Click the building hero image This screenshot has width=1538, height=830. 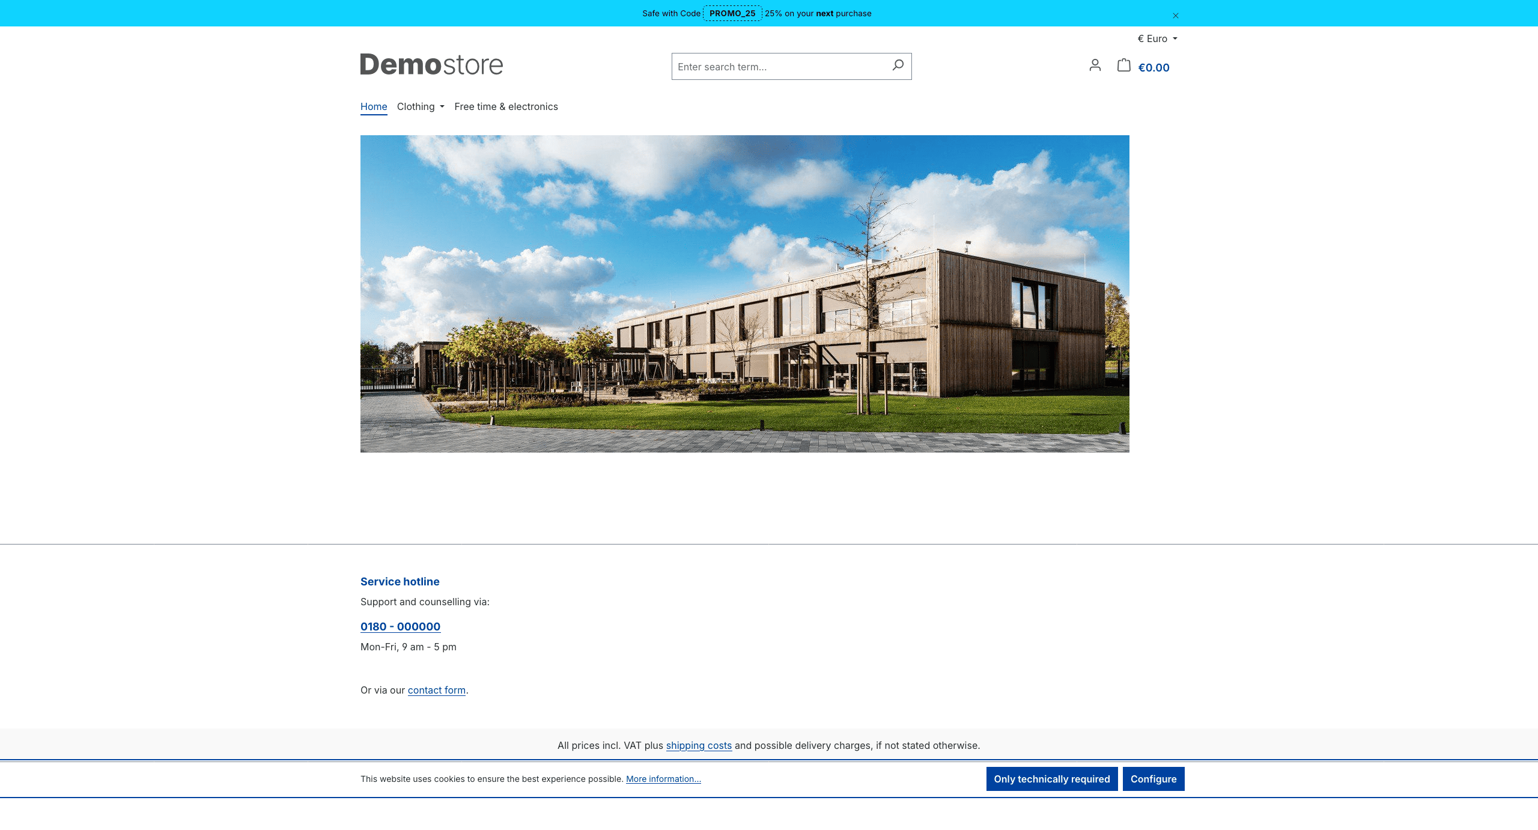click(x=745, y=293)
